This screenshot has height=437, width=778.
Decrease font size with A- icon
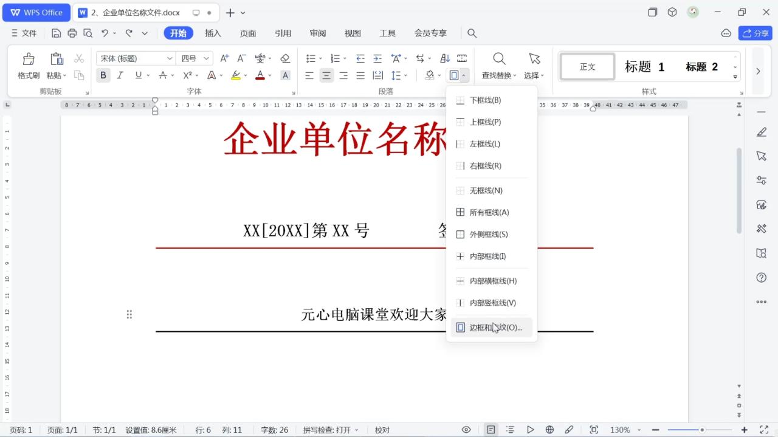pyautogui.click(x=241, y=58)
